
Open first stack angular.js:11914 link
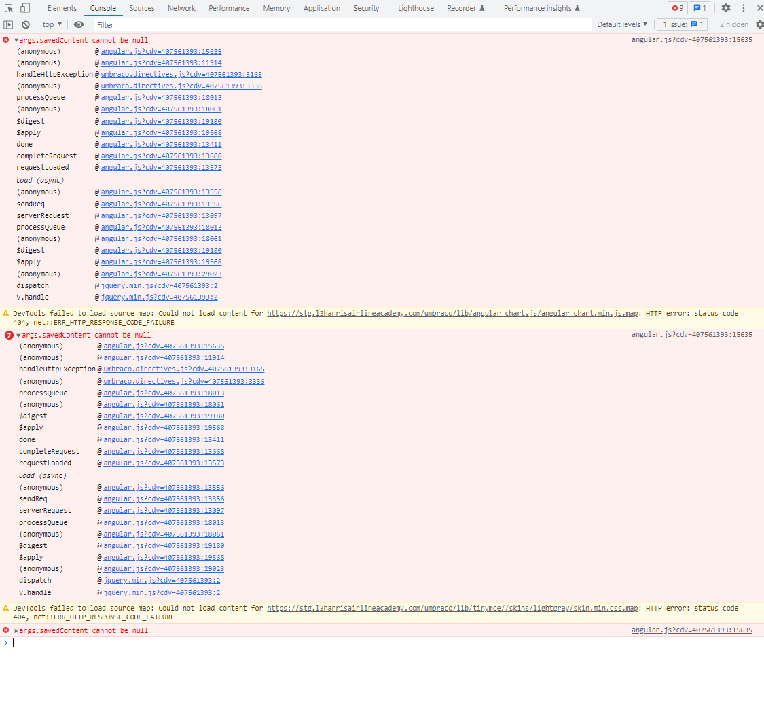tap(161, 63)
